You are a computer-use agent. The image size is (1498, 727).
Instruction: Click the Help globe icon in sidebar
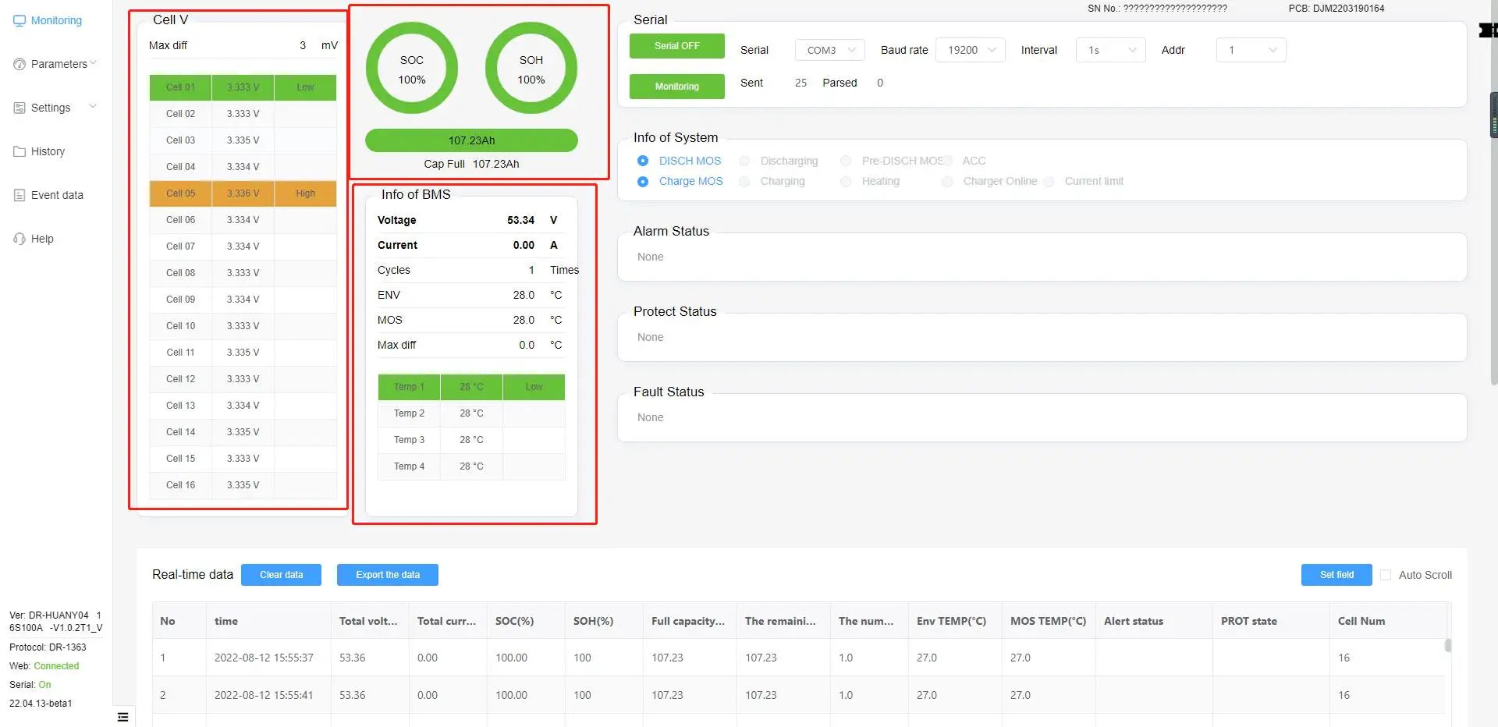(x=20, y=238)
